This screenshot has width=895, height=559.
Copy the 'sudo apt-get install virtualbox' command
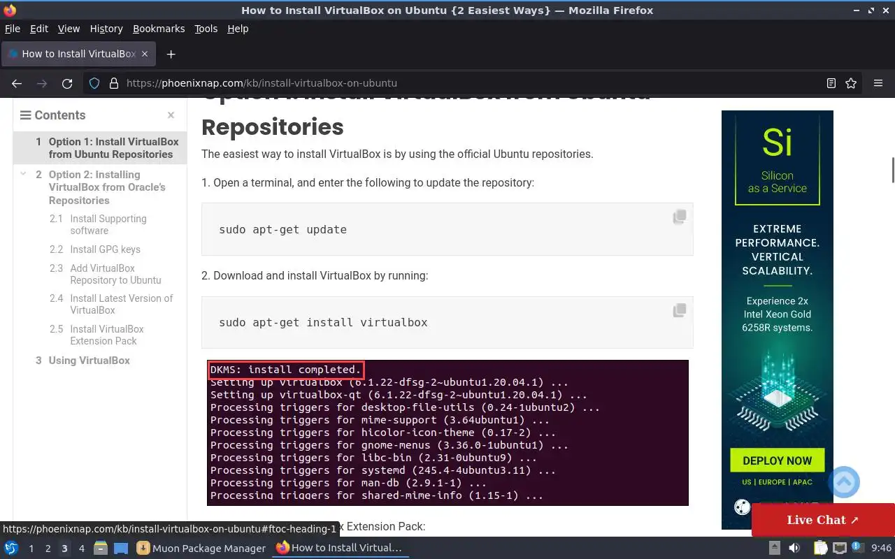(679, 310)
